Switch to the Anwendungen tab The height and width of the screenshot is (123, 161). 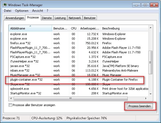[x=15, y=18]
